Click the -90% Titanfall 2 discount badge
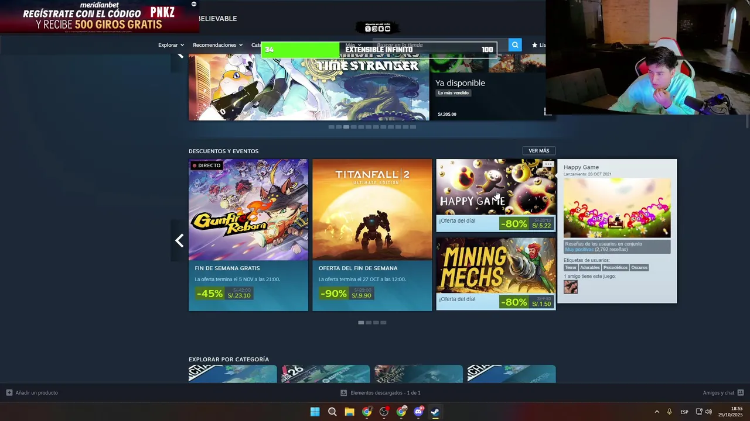This screenshot has height=421, width=750. [334, 294]
